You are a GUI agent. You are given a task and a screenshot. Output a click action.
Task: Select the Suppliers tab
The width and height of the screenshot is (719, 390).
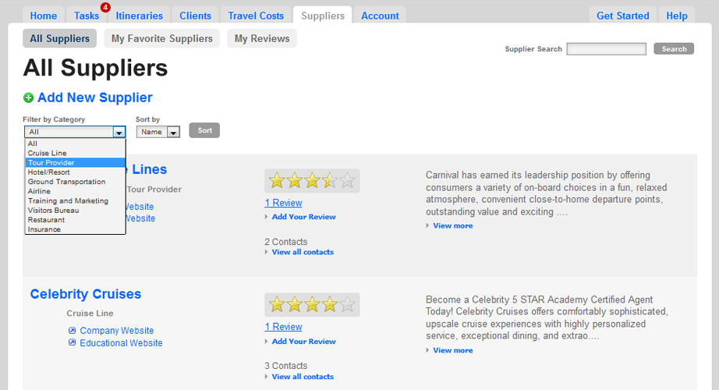pos(323,16)
